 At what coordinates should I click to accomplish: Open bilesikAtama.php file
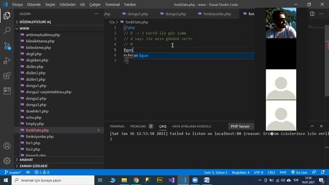(40, 41)
